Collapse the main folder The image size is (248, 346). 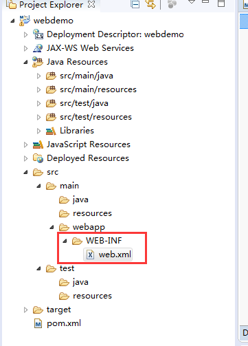(38, 186)
